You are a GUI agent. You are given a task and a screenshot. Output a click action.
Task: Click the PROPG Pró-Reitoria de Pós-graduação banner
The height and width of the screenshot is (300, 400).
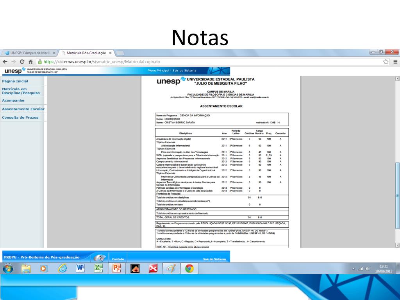click(42, 257)
